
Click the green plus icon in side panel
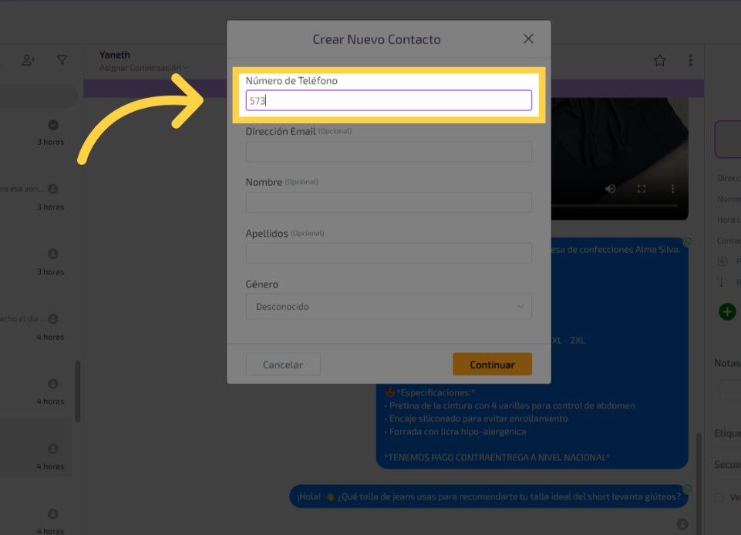click(x=726, y=311)
